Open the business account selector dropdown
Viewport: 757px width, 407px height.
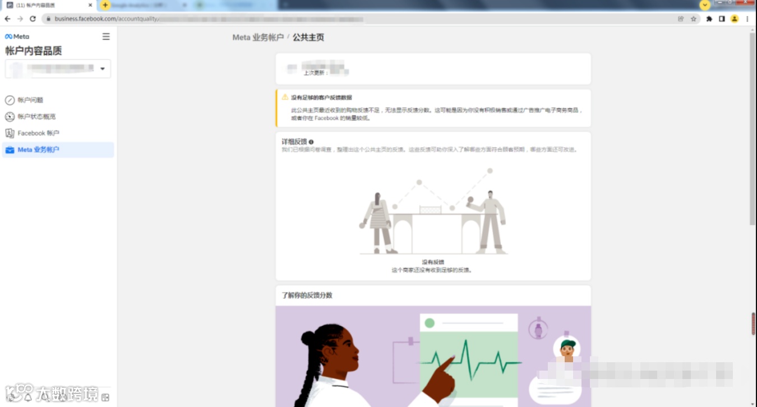pos(58,69)
